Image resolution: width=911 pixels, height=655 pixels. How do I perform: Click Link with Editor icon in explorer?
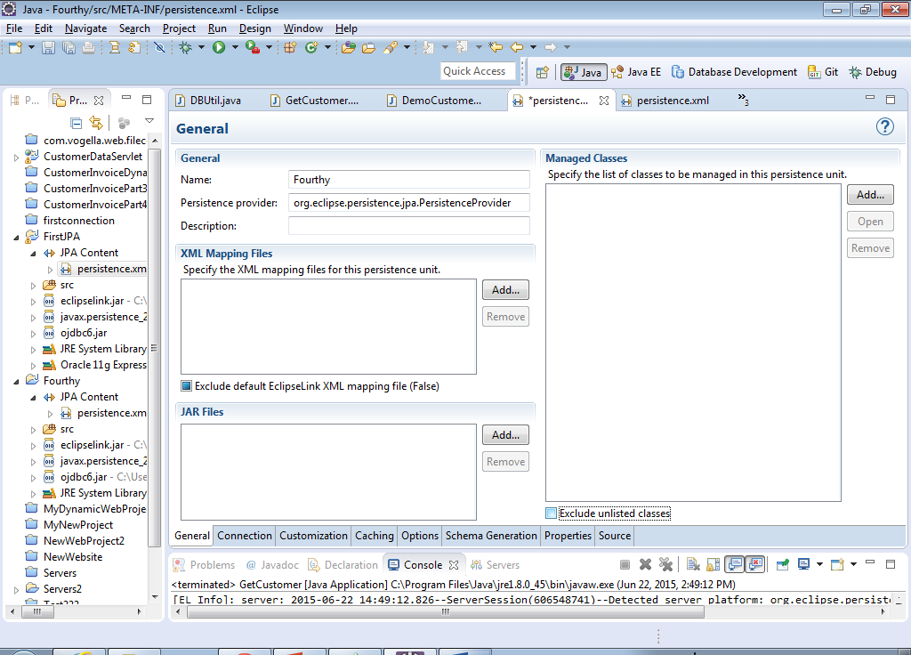click(96, 123)
